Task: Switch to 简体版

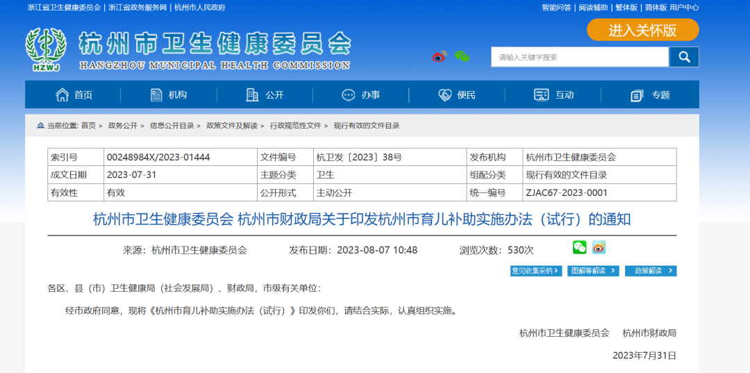Action: coord(656,8)
